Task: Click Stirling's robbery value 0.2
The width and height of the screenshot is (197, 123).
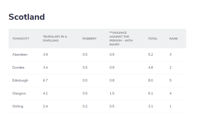Action: pos(85,106)
